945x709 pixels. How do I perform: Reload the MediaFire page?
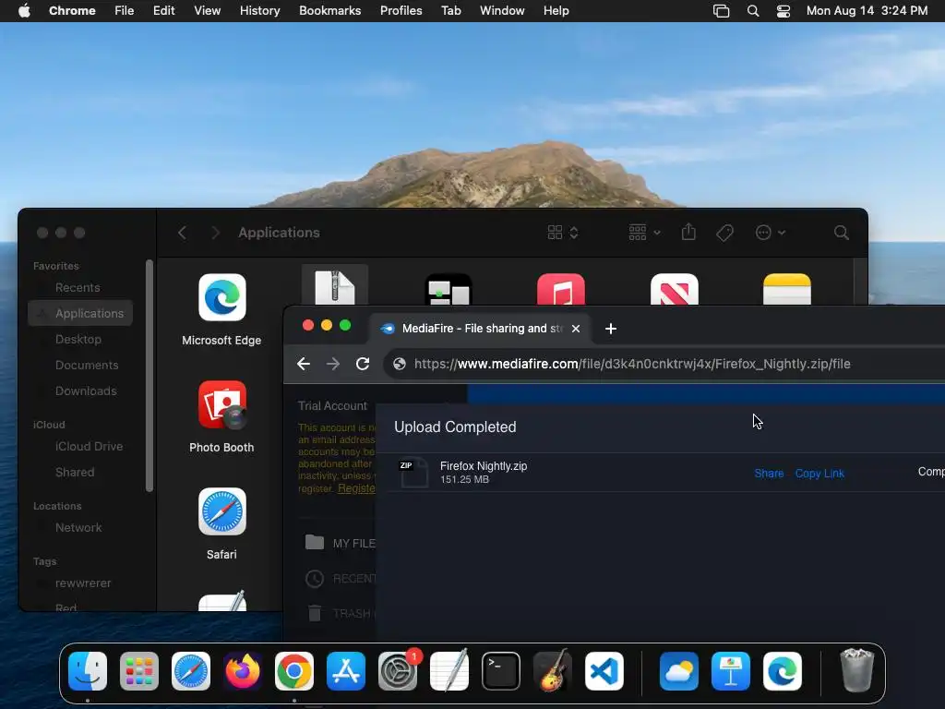362,364
